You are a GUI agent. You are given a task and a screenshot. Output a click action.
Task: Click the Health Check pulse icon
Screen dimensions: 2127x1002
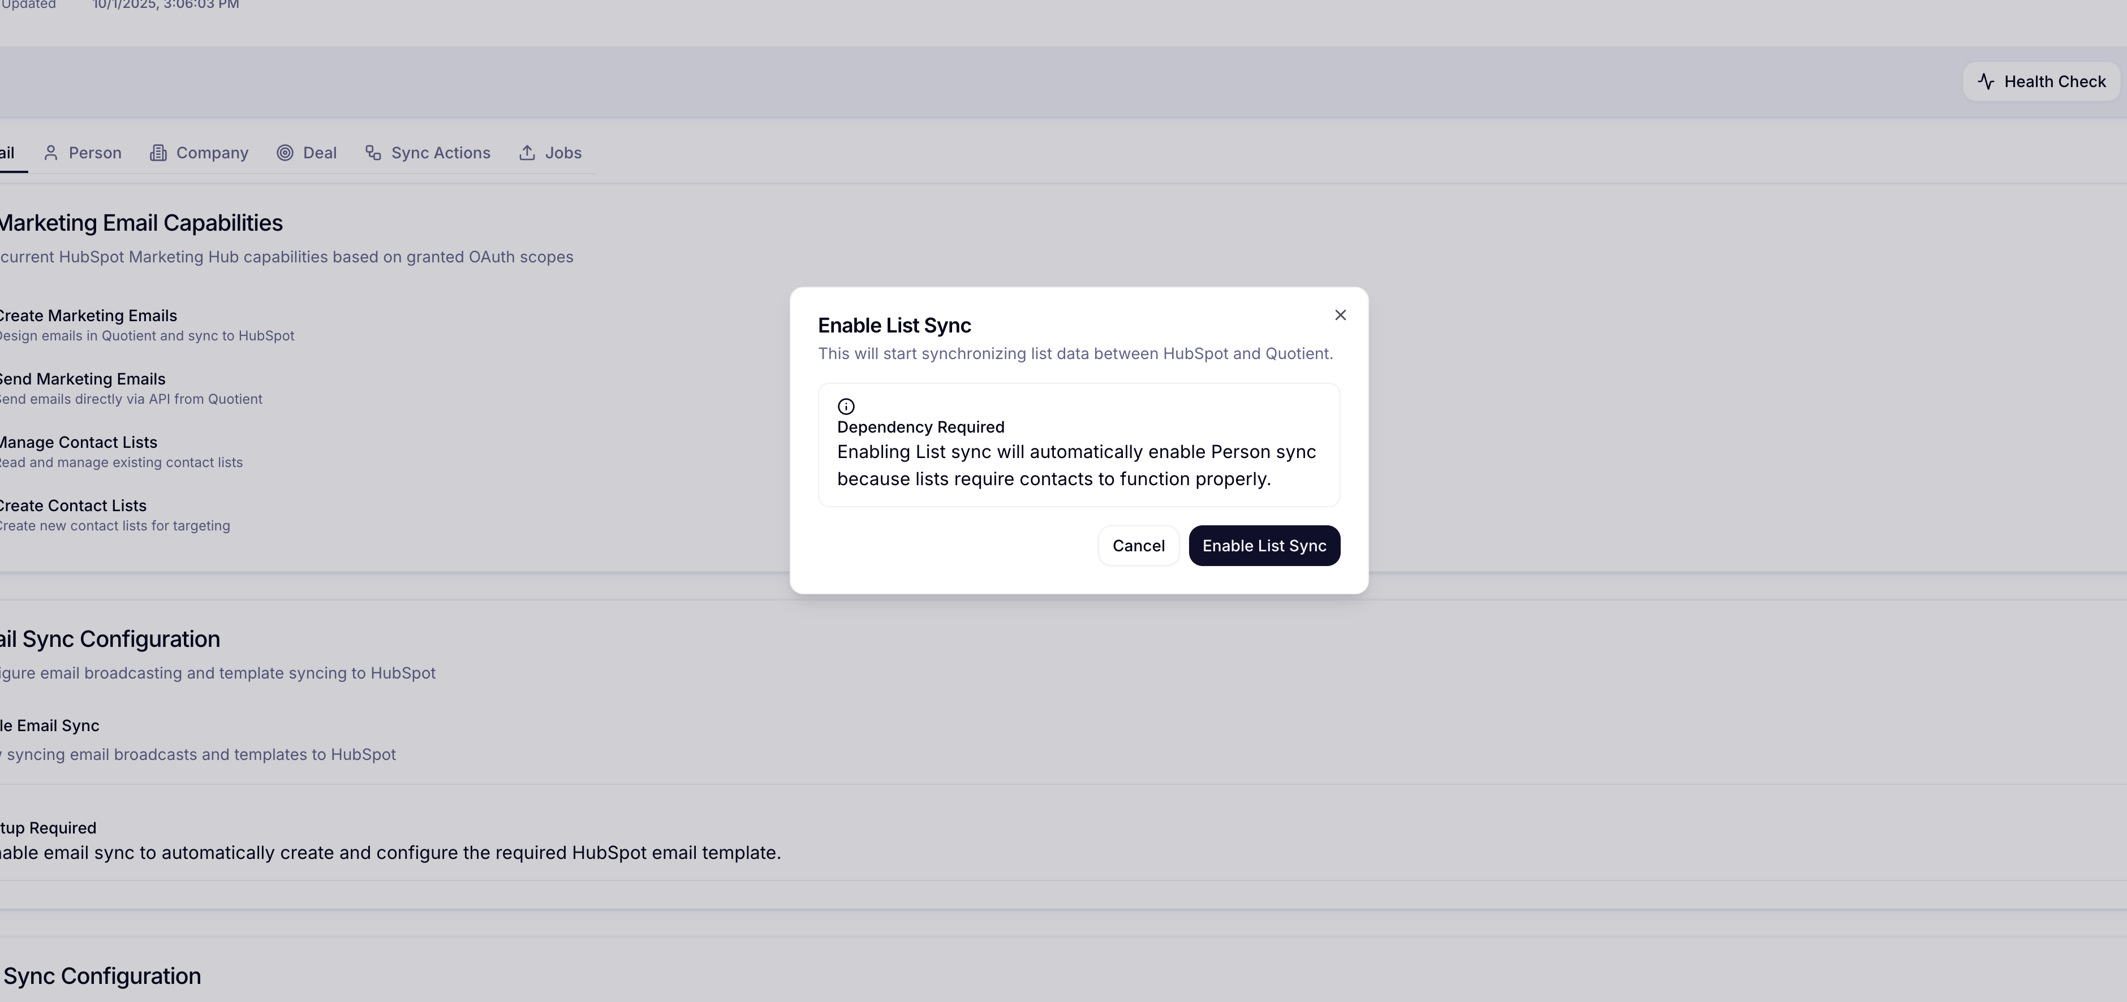[1986, 81]
